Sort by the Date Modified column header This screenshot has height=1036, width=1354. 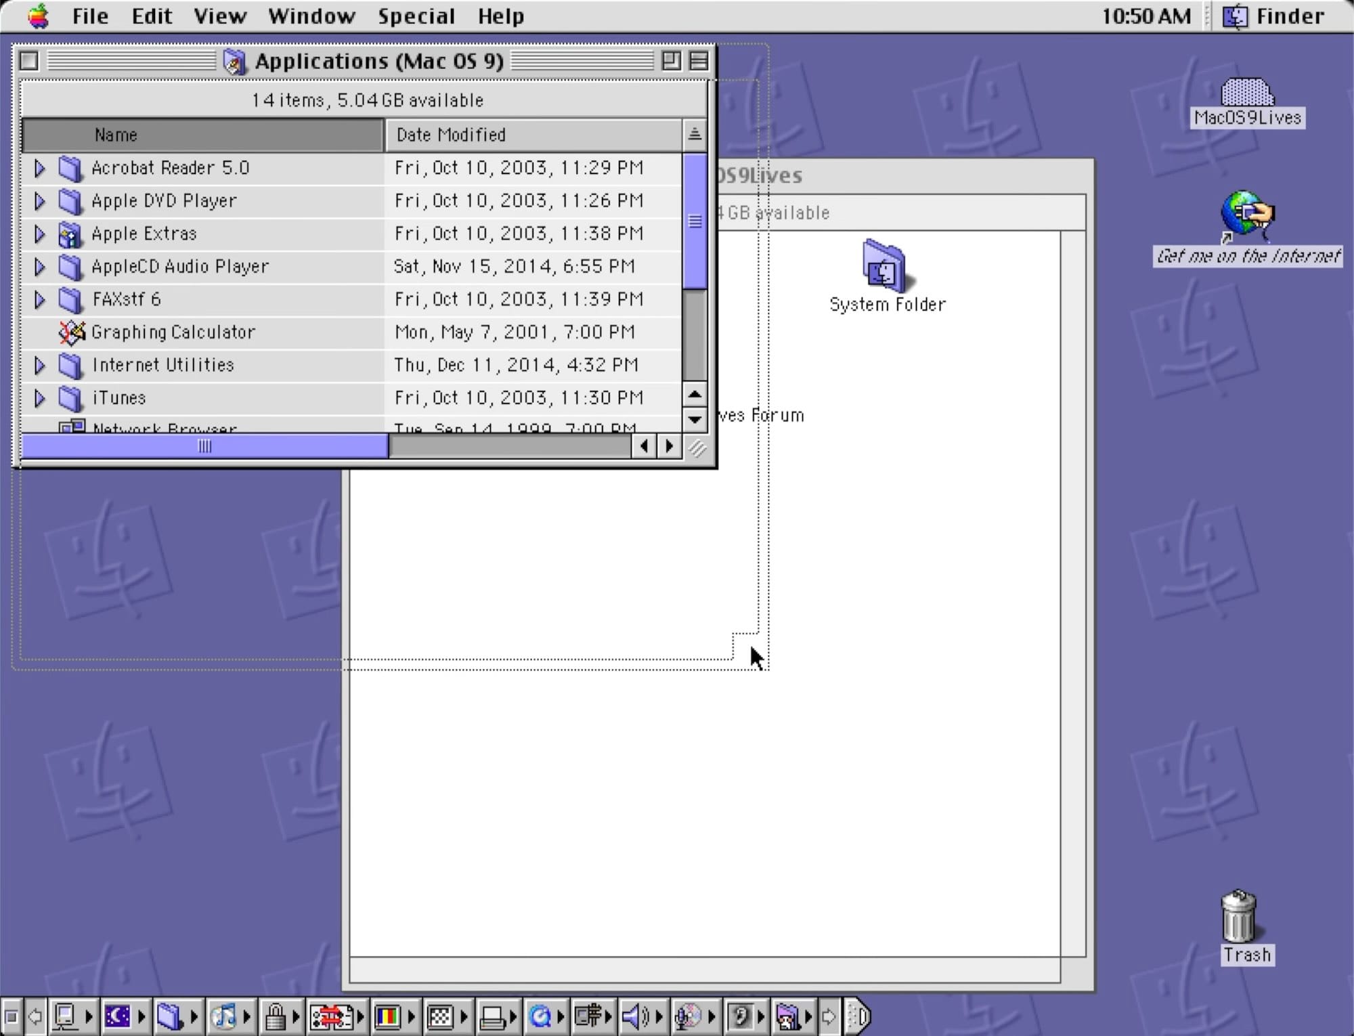pos(533,135)
